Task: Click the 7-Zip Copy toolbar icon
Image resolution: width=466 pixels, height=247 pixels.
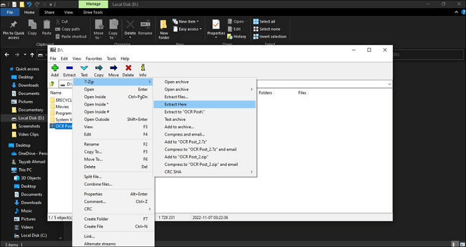Action: point(99,71)
